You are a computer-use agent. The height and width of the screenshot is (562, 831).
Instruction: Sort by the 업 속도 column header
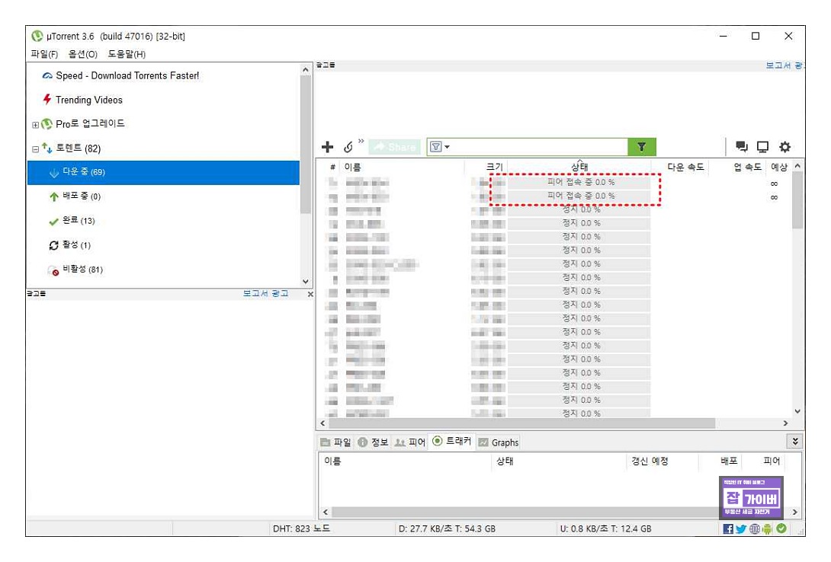746,168
